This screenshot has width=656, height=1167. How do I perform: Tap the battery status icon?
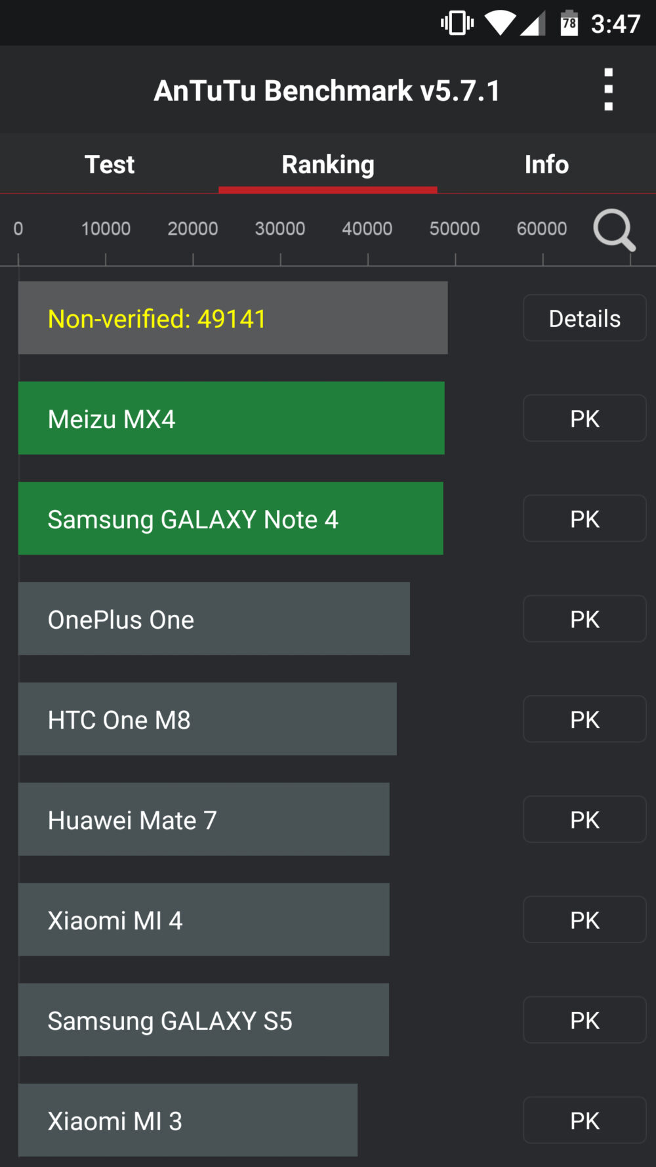(x=569, y=24)
